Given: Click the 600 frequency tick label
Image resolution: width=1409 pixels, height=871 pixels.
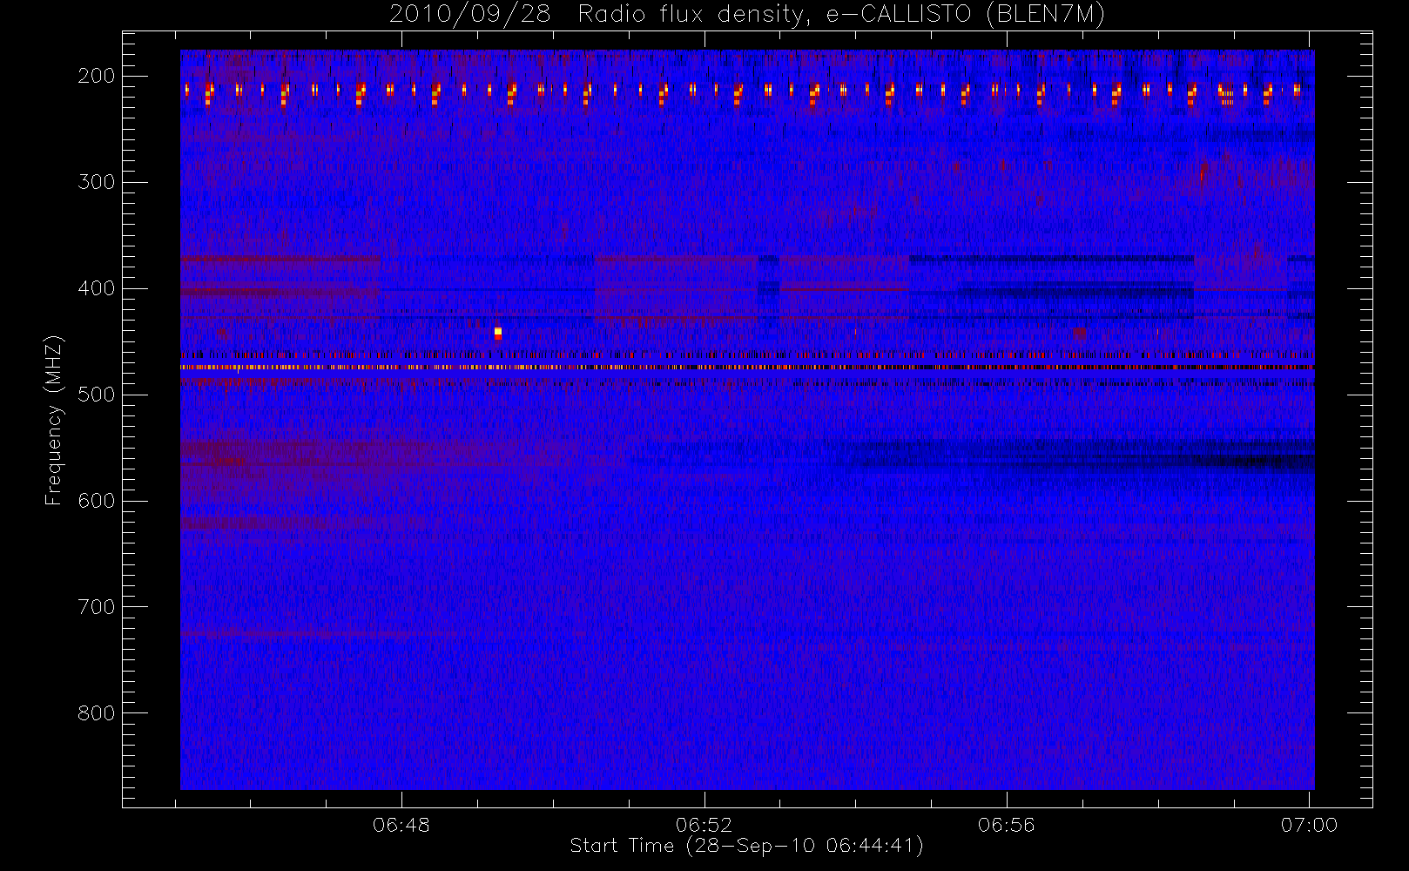Looking at the screenshot, I should 97,501.
